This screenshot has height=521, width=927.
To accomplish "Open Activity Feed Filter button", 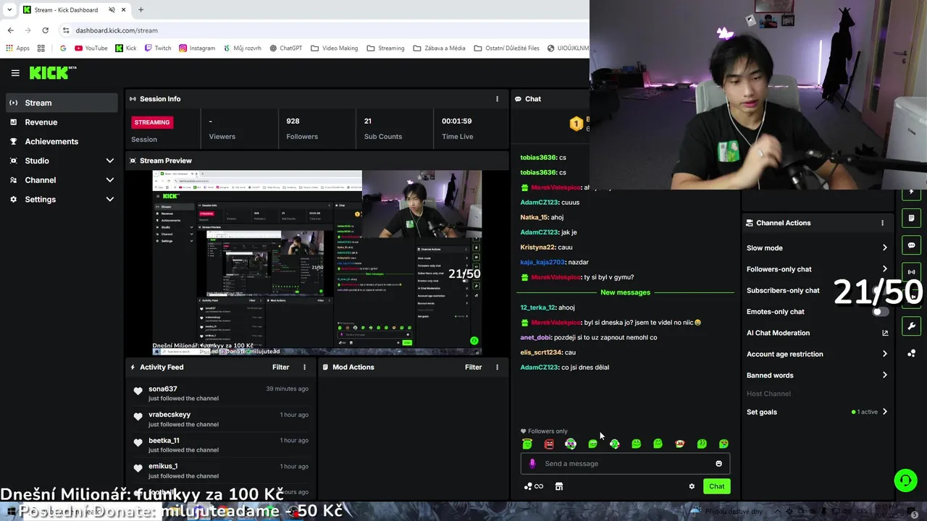I will 280,367.
